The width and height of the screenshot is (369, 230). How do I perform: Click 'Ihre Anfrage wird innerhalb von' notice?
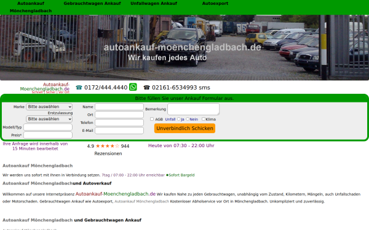point(35,144)
